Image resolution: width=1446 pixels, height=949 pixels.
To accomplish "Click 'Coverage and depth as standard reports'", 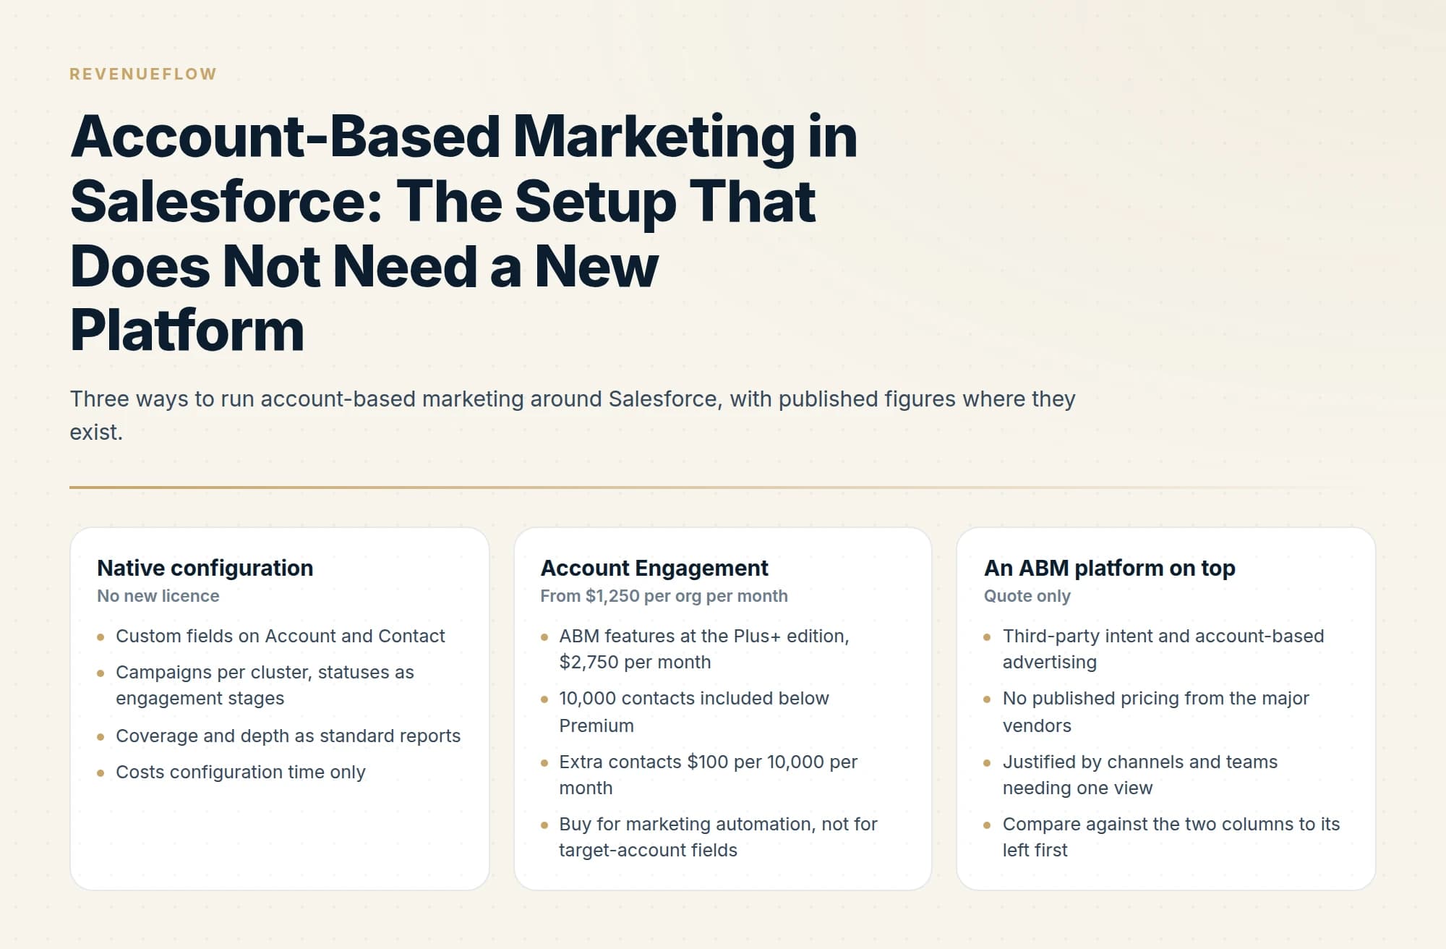I will [x=288, y=736].
